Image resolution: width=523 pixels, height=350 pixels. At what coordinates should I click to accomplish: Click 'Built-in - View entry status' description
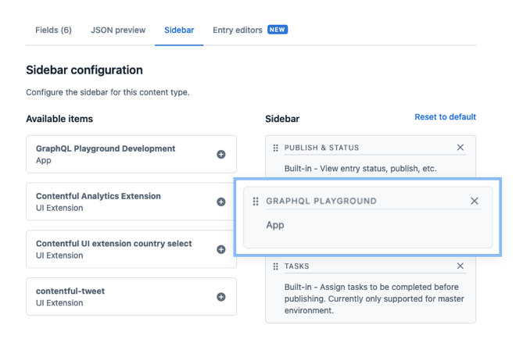tap(360, 169)
